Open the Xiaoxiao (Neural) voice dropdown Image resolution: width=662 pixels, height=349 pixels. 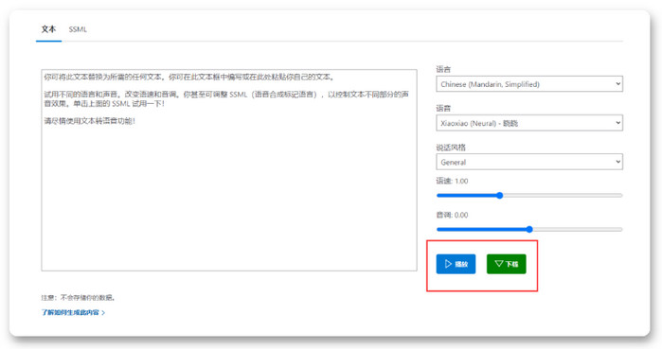click(529, 123)
